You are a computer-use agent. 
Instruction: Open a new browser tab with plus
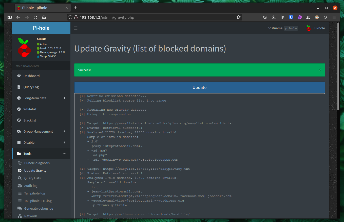[x=75, y=8]
